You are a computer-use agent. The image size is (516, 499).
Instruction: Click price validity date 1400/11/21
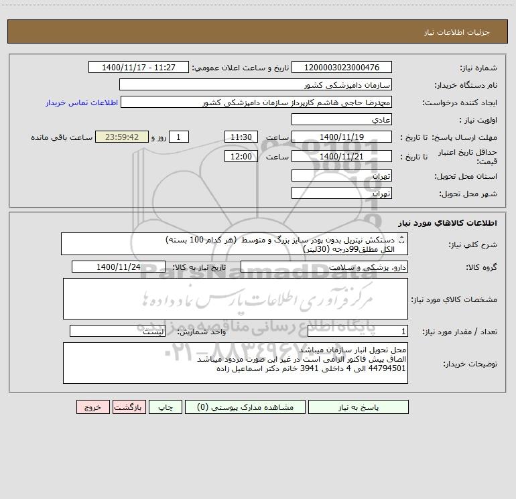342,156
